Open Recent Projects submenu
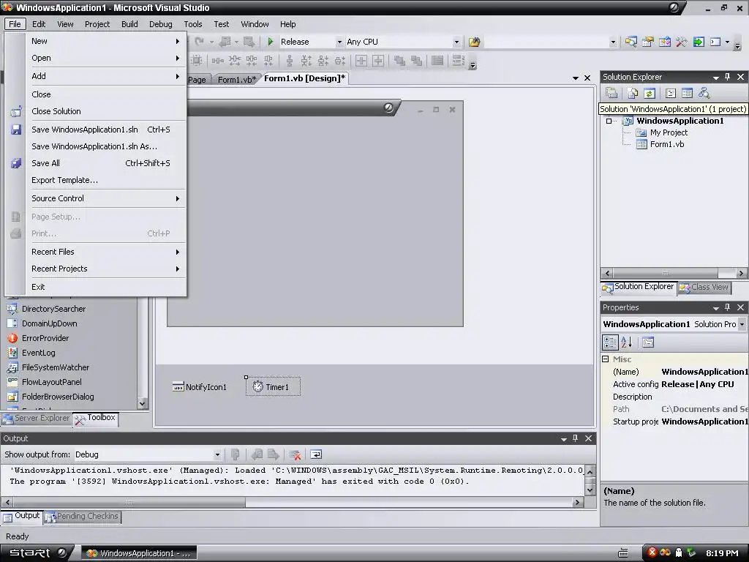 pos(105,269)
